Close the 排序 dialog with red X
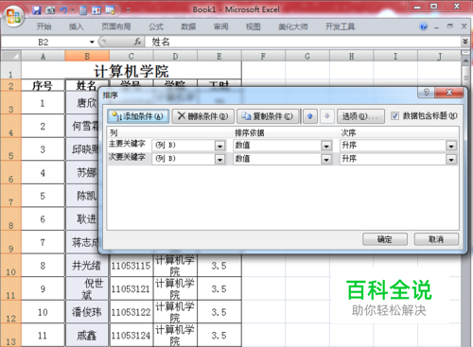This screenshot has height=347, width=473. [x=449, y=93]
